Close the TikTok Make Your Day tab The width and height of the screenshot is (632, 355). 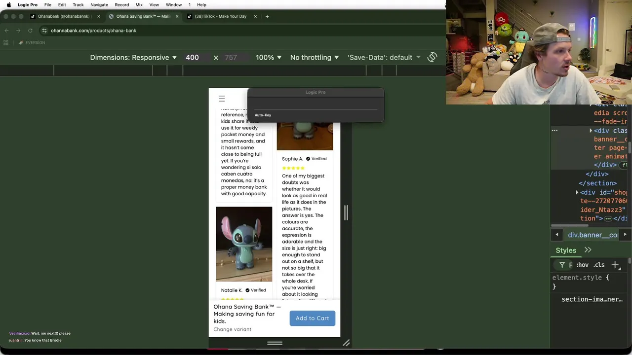[x=255, y=16]
